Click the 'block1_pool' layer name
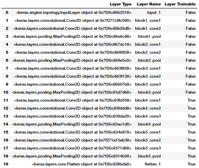The width and height of the screenshot is (199, 168). (x=149, y=37)
